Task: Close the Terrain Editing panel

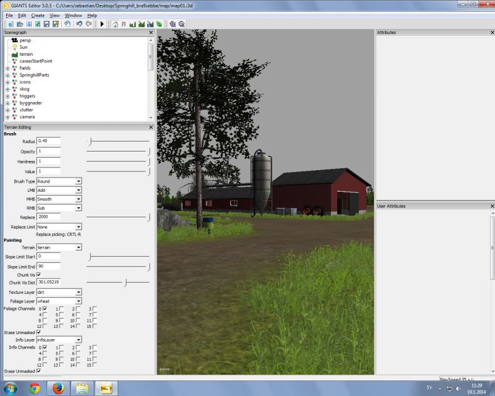Action: pyautogui.click(x=151, y=127)
